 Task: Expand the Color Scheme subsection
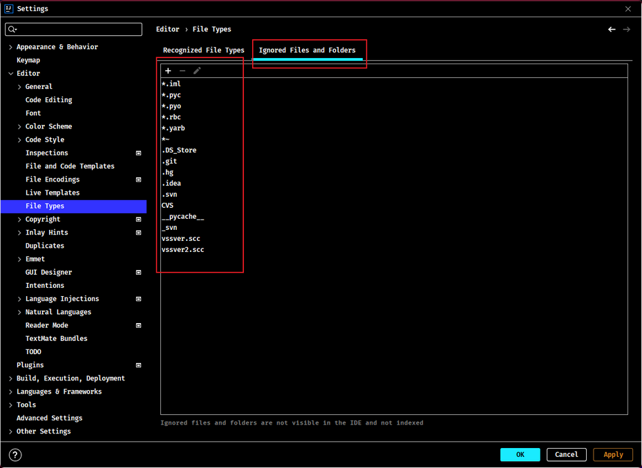pyautogui.click(x=19, y=127)
